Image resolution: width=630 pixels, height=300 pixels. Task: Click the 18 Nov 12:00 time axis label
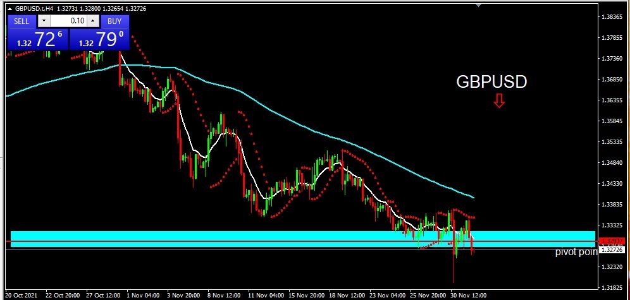pos(347,295)
